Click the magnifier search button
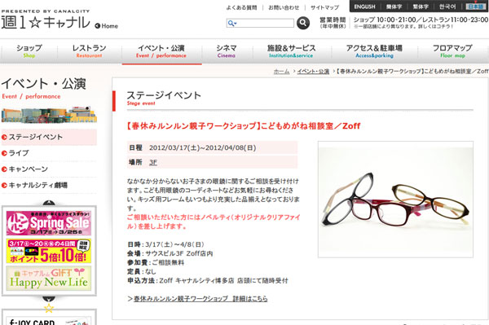The width and height of the screenshot is (489, 325). coord(303,23)
